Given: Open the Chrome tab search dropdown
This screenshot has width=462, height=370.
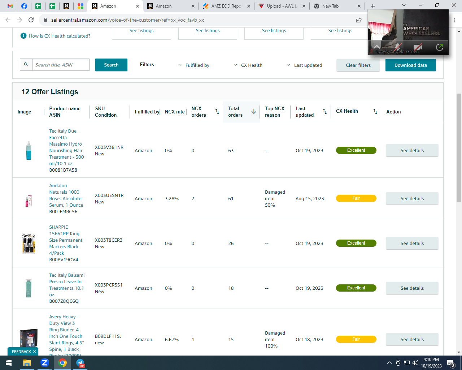Looking at the screenshot, I should (404, 5).
